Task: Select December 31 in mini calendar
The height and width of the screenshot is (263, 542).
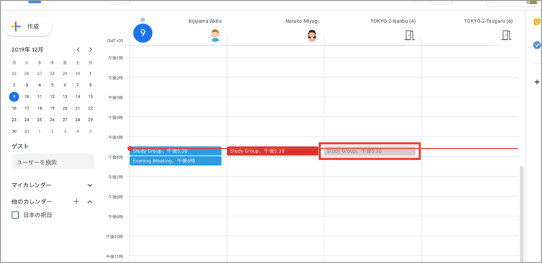Action: point(27,131)
